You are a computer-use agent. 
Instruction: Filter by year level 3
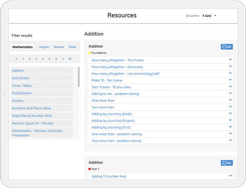coord(36,59)
